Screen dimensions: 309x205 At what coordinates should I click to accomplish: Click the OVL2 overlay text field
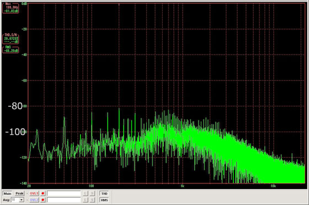64,200
